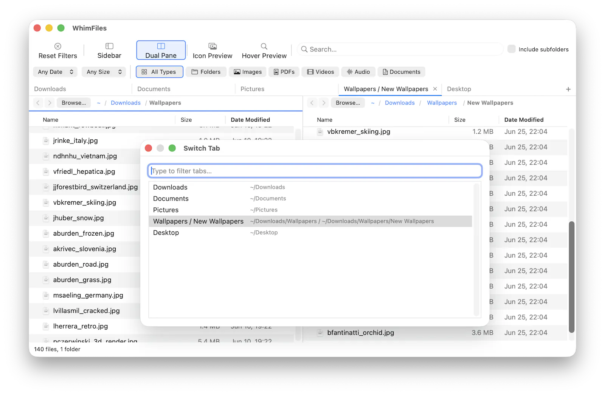605x395 pixels.
Task: Select ndhnhu_vietnam.jpg file
Action: click(x=85, y=156)
